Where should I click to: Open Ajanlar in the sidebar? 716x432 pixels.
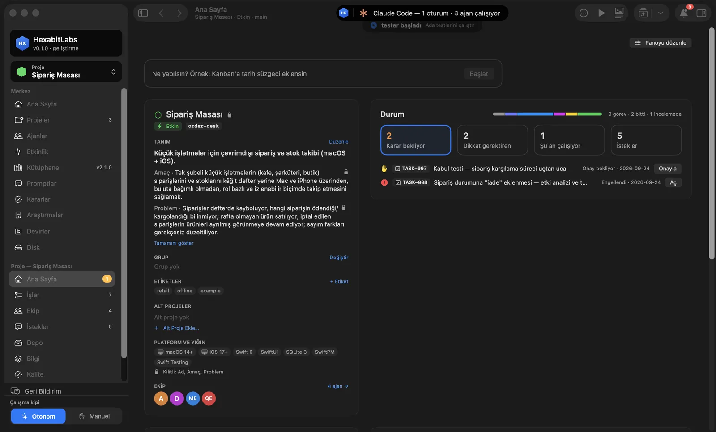[62, 136]
